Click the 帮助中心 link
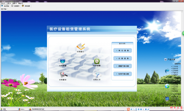 pos(175,89)
